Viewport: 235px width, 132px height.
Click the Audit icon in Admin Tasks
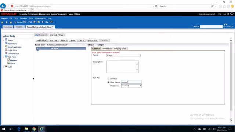[6, 66]
